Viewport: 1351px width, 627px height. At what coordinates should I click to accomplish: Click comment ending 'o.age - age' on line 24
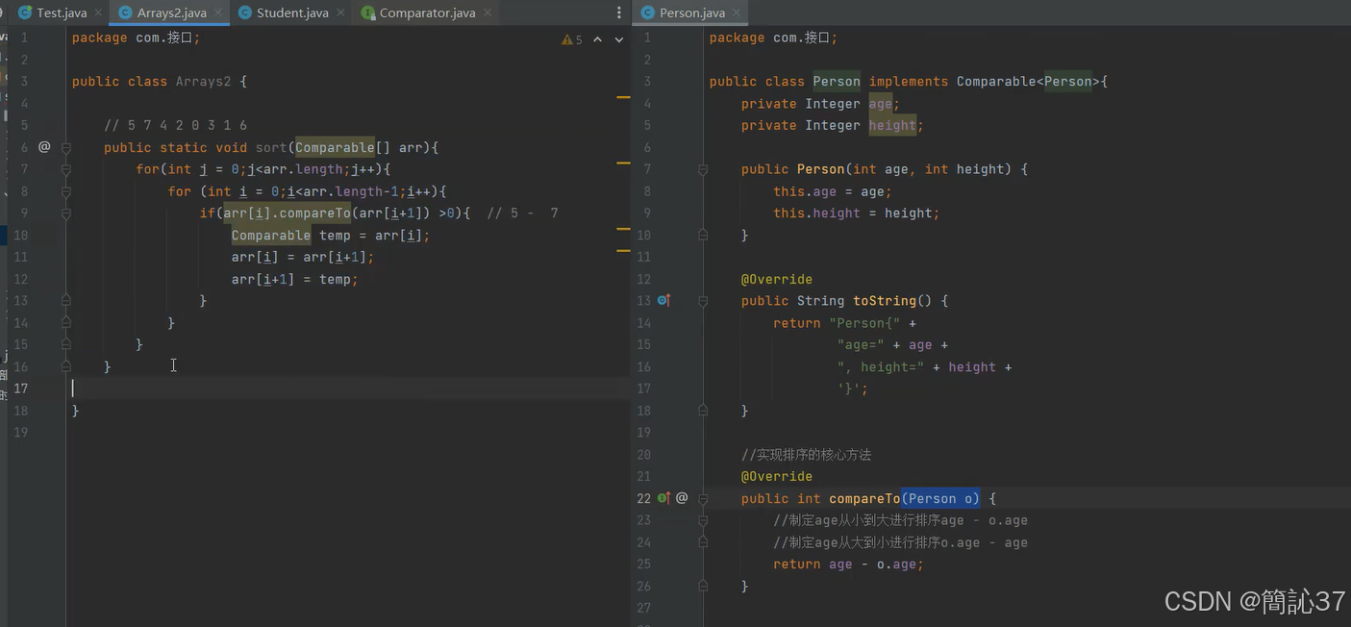point(901,543)
